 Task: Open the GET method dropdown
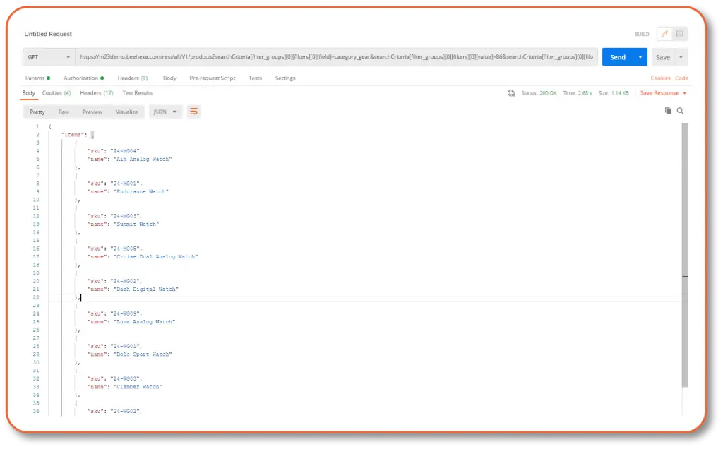point(47,56)
